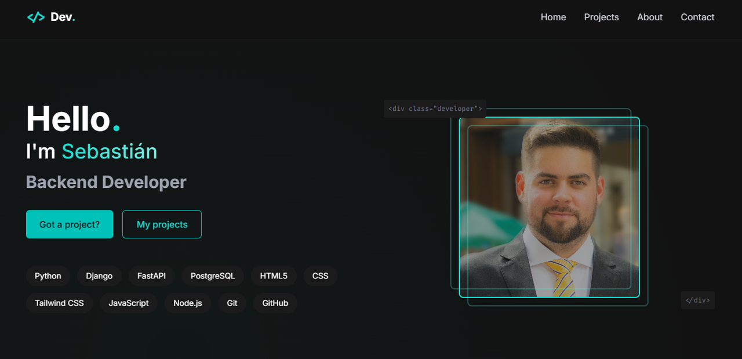Click the Dev. brand name
This screenshot has height=359, width=742.
point(63,17)
